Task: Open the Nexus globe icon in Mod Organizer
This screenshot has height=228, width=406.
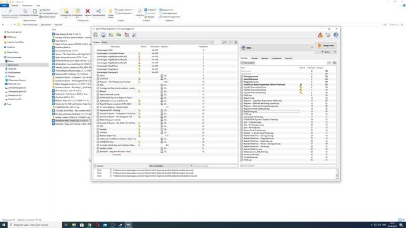Action: pos(103,35)
